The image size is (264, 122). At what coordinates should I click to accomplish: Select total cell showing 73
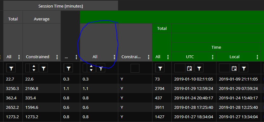point(162,79)
